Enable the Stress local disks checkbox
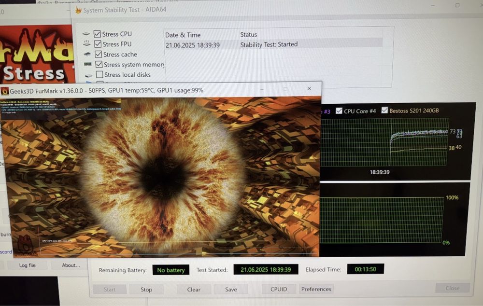Viewport: 483px width, 306px height. [x=99, y=74]
